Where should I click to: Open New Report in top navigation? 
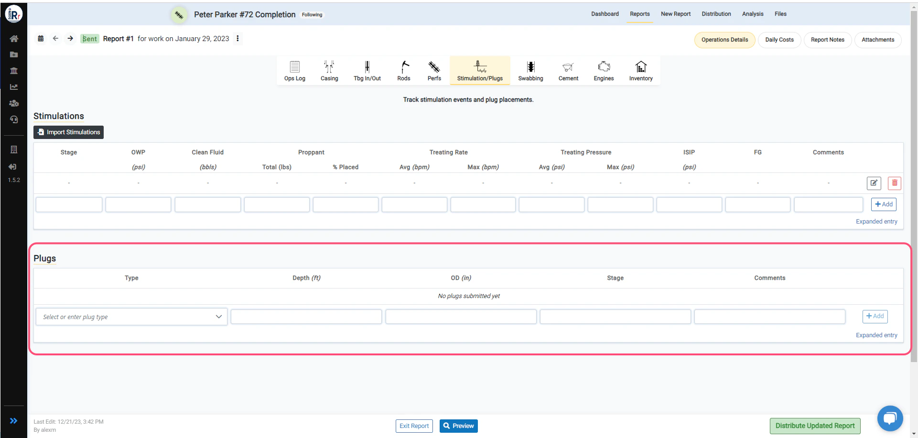pos(675,14)
